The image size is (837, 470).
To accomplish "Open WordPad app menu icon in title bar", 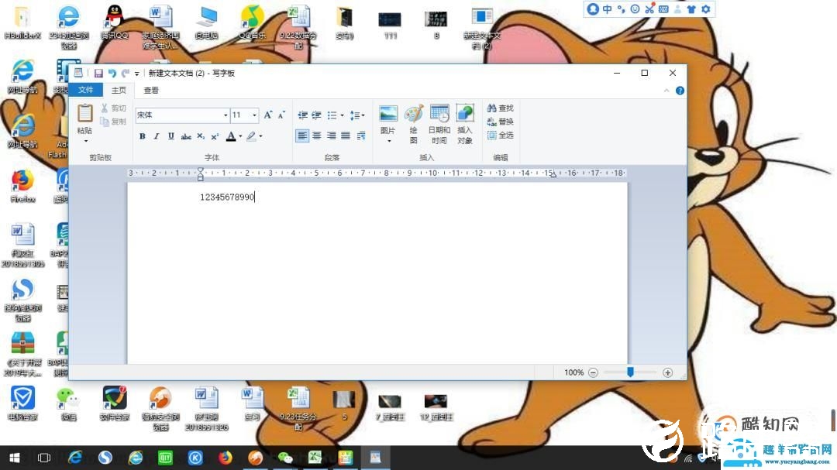I will coord(78,73).
